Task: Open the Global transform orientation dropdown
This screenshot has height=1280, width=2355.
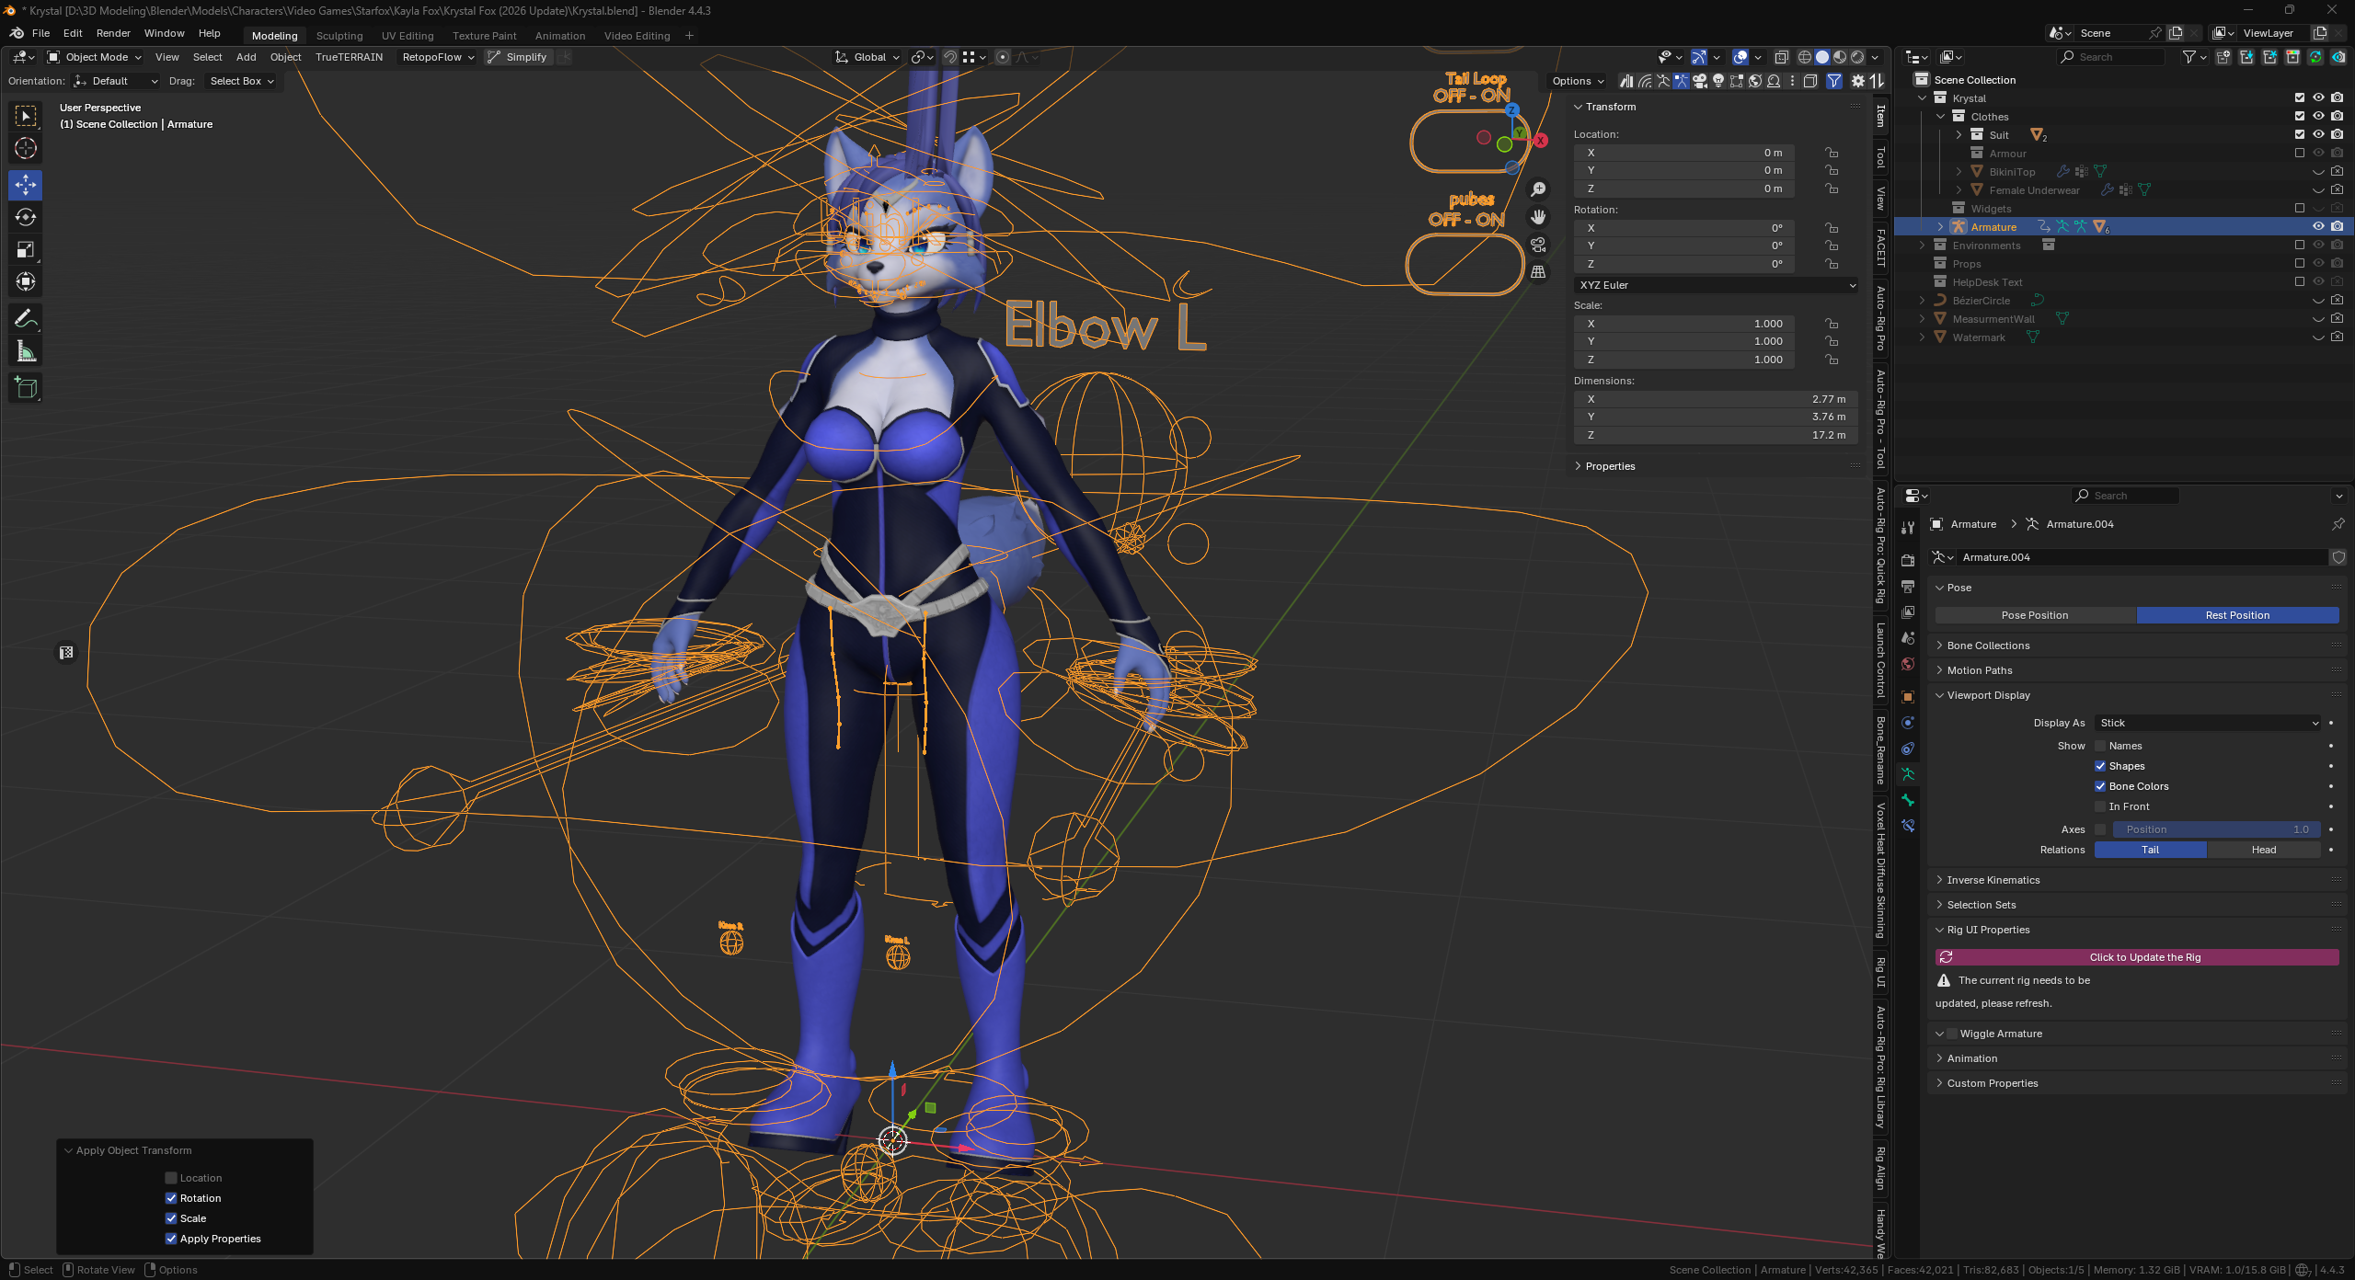Action: 867,57
